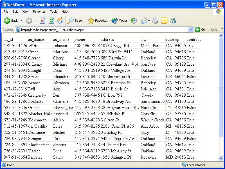Click the Stop loading icon
This screenshot has height=169, width=225.
pos(42,21)
